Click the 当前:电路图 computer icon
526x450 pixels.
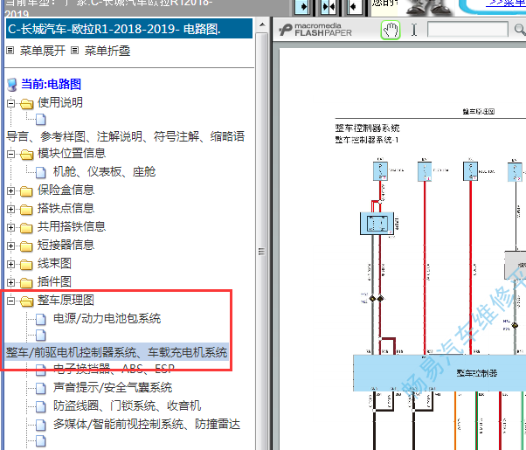12,85
